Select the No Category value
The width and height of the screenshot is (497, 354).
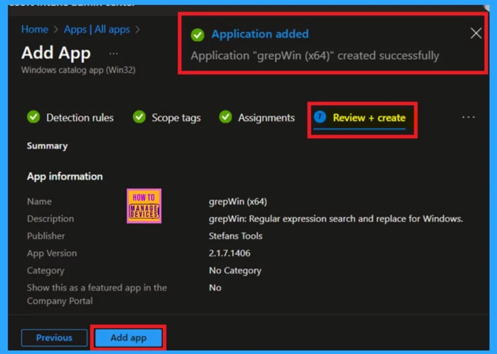[x=235, y=271]
